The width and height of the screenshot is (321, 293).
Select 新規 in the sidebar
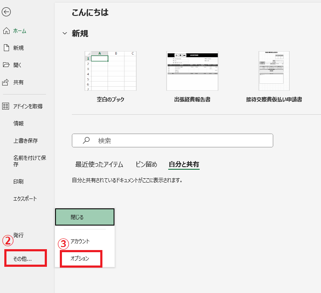point(19,48)
